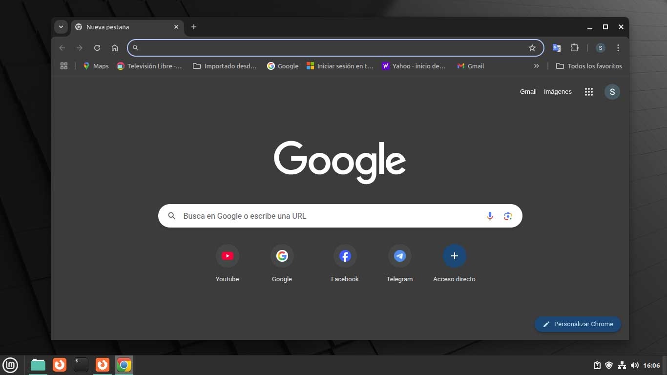This screenshot has height=375, width=667.
Task: Open the Importado desde folder
Action: 225,66
